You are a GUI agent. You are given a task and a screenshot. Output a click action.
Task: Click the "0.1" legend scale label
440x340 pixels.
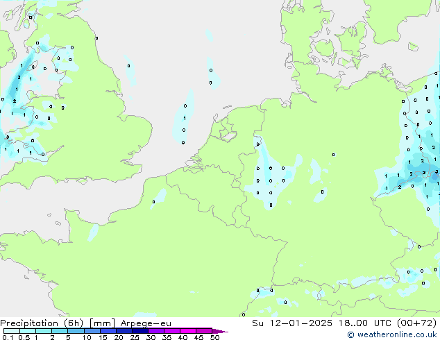click(x=8, y=337)
